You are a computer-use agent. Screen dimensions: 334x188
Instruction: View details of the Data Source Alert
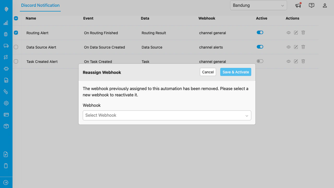coord(288,47)
